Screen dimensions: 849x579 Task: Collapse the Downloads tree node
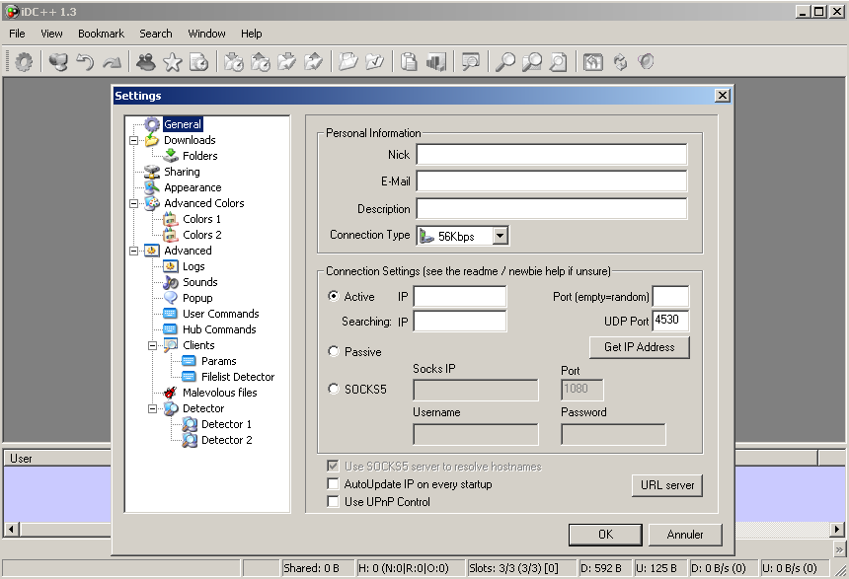coord(133,140)
